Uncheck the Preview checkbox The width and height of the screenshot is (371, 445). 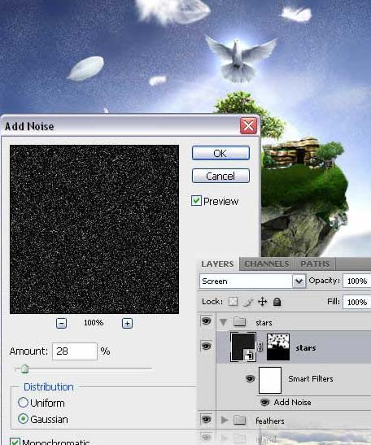click(x=196, y=201)
